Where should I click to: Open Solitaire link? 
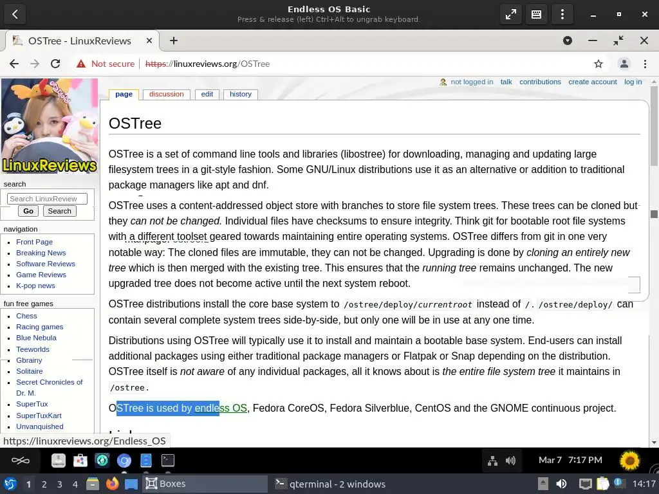[30, 371]
